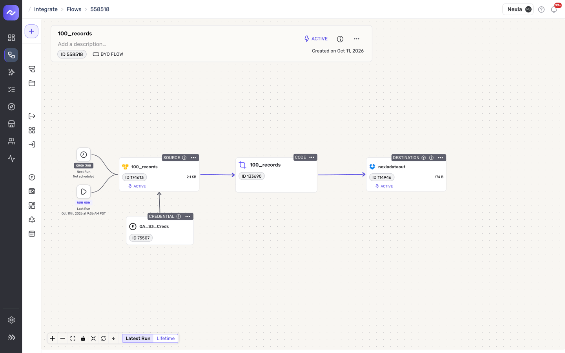
Task: Select the 100_records source node title
Action: click(144, 167)
